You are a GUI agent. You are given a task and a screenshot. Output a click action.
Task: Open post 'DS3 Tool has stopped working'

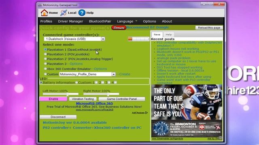[x=179, y=67]
